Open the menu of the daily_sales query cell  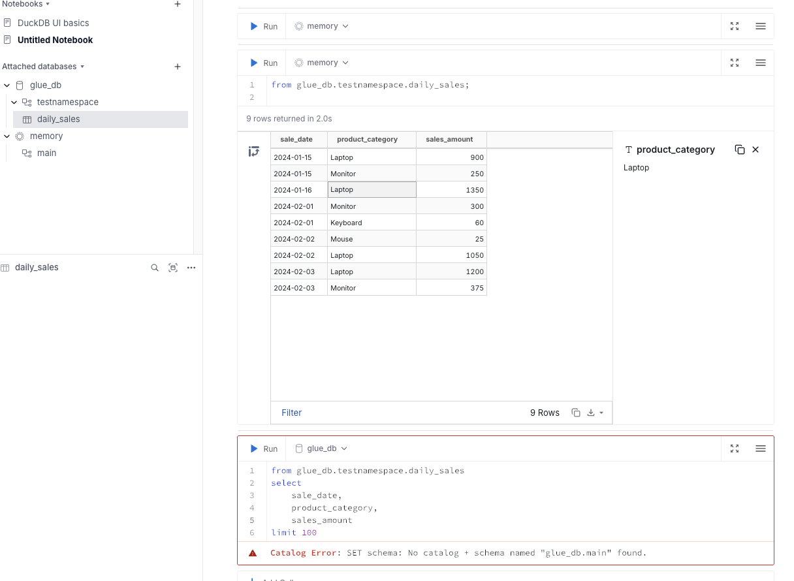[760, 63]
